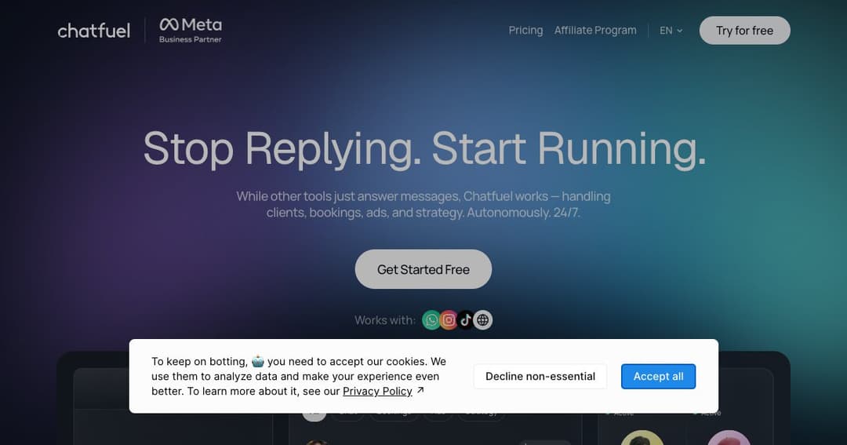Decline non-essential cookies

click(540, 377)
